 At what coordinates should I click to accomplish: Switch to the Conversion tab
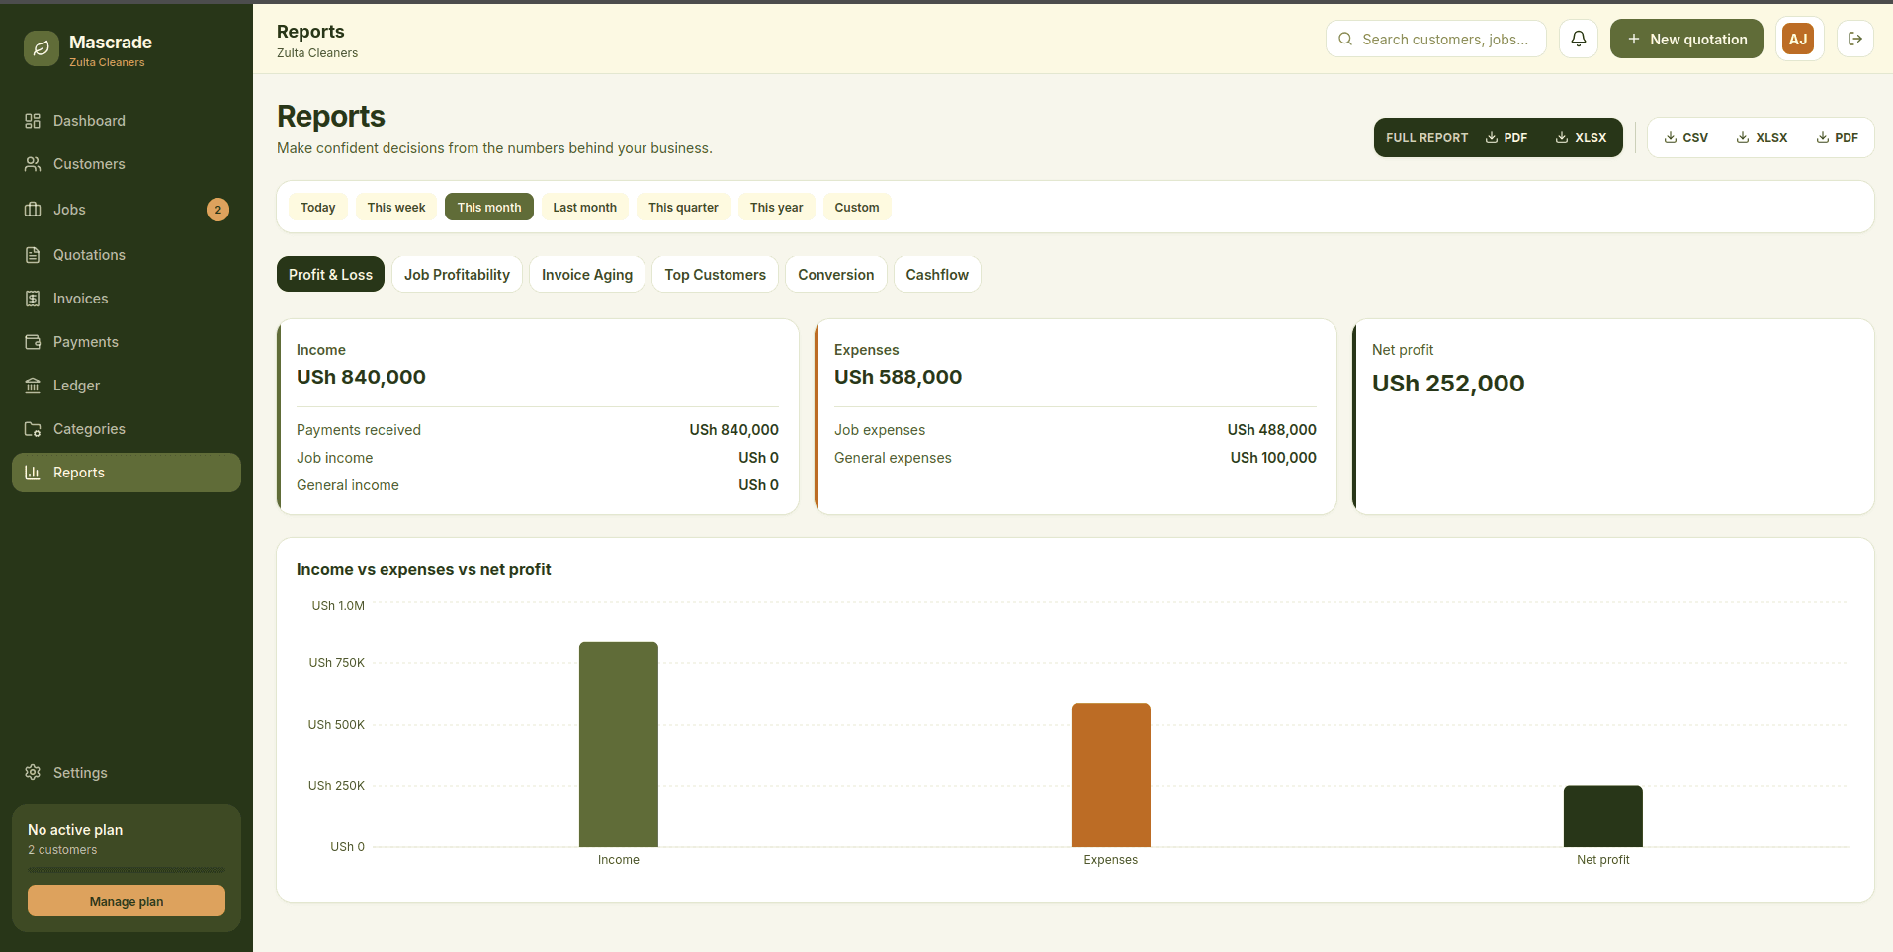[x=836, y=275]
